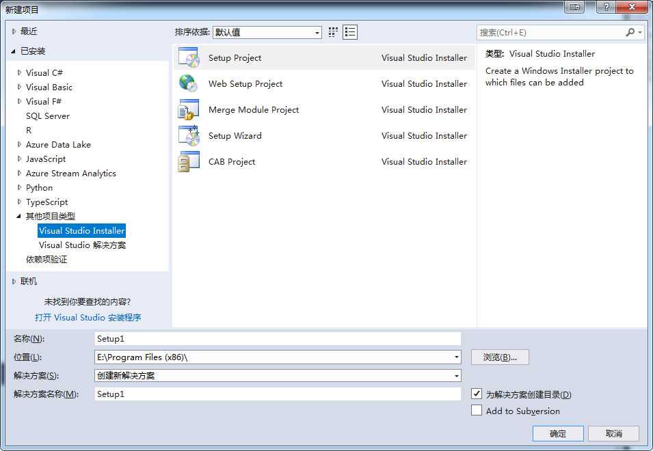
Task: Open the 解决方案 dropdown
Action: [278, 376]
